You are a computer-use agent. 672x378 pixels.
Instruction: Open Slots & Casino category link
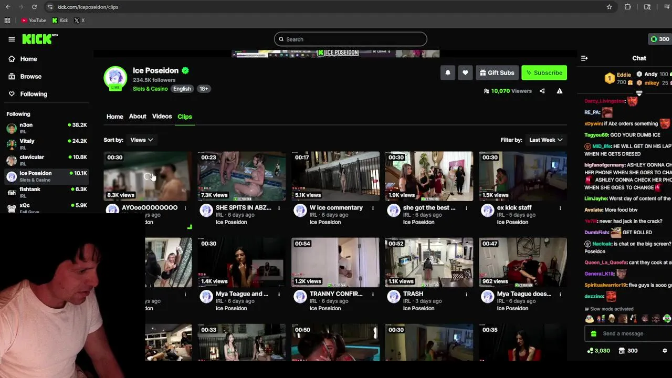coord(150,89)
